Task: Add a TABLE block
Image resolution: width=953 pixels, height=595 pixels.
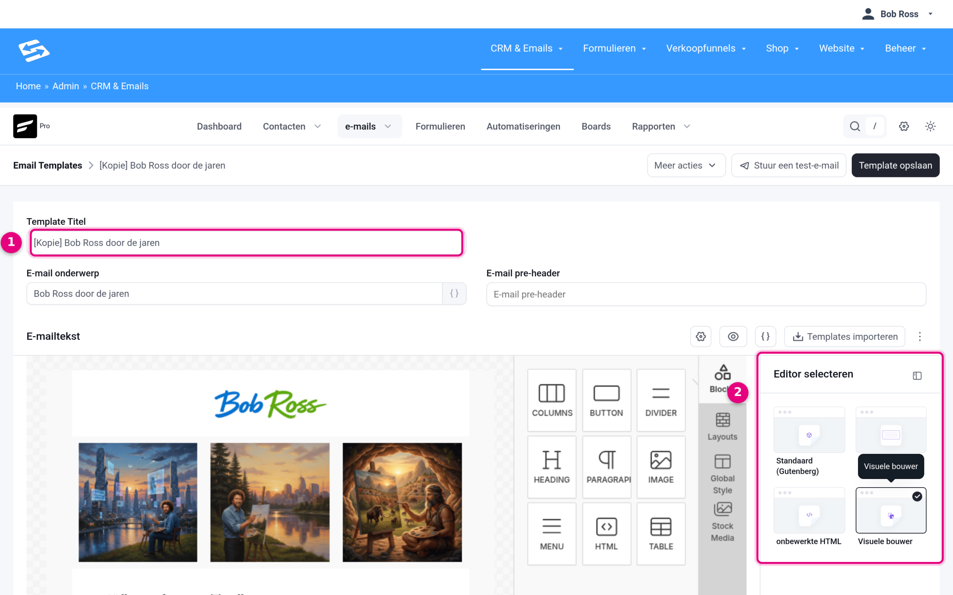Action: [x=661, y=534]
